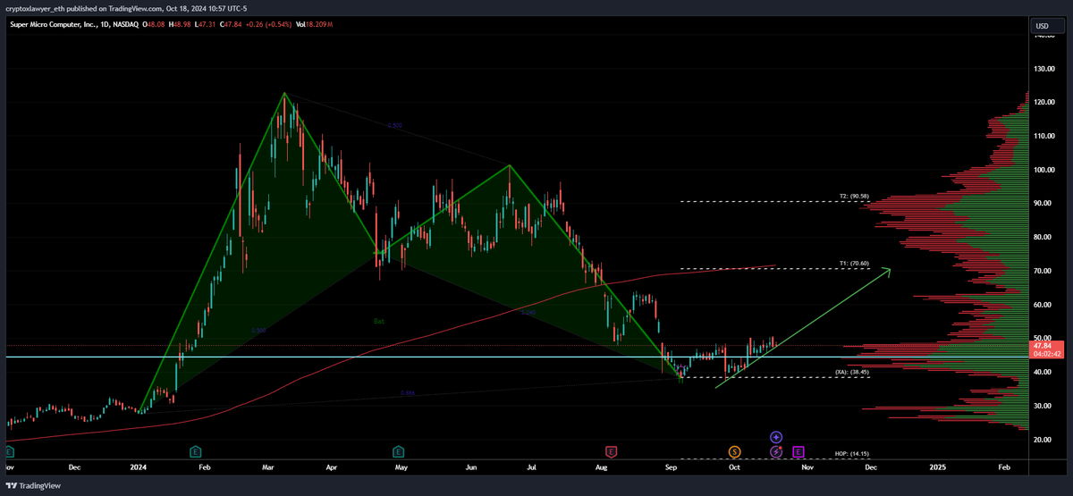Click 20.00 on the price axis
Image resolution: width=1073 pixels, height=496 pixels.
[x=1043, y=440]
